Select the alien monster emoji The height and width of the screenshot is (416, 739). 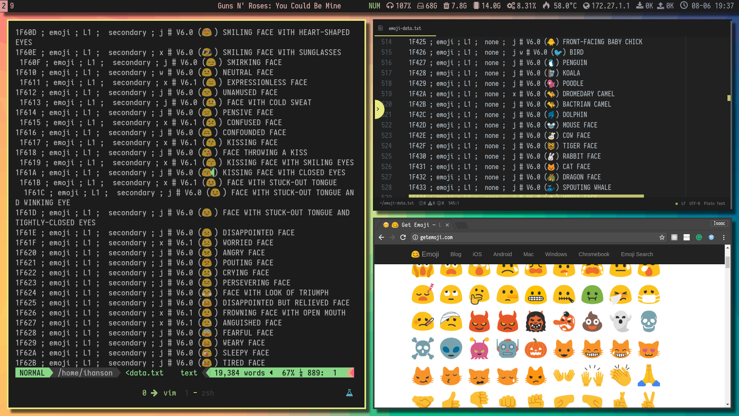pyautogui.click(x=479, y=349)
